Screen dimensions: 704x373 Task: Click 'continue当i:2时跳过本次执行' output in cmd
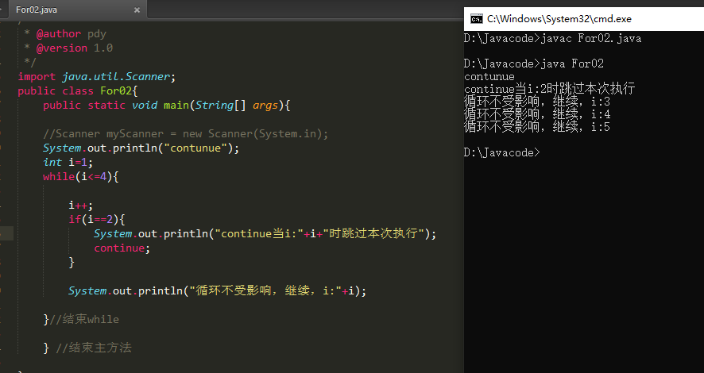[x=550, y=89]
